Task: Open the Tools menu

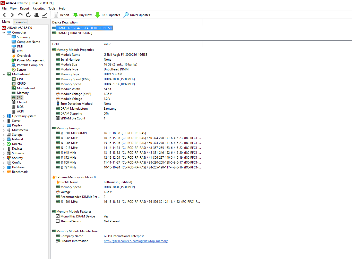Action: (x=52, y=9)
